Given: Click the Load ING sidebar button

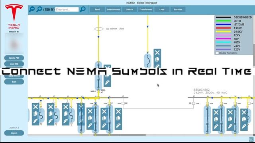Looking at the screenshot, I should point(14,64).
